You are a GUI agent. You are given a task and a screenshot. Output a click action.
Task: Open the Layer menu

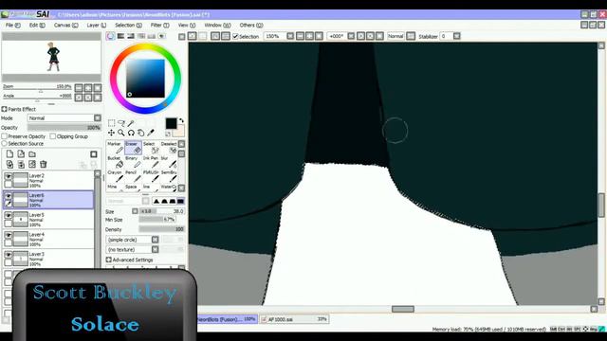pyautogui.click(x=97, y=26)
